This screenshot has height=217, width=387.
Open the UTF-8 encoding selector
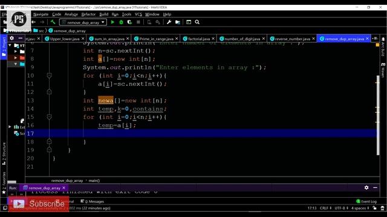(341, 208)
